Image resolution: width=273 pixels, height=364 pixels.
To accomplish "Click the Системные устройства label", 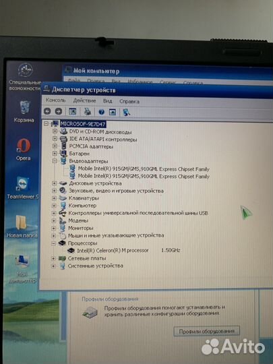I will coord(96,266).
